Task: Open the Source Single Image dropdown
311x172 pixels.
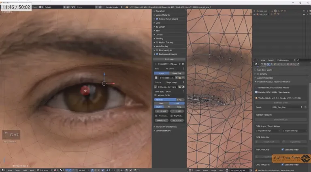Action: pos(174,82)
